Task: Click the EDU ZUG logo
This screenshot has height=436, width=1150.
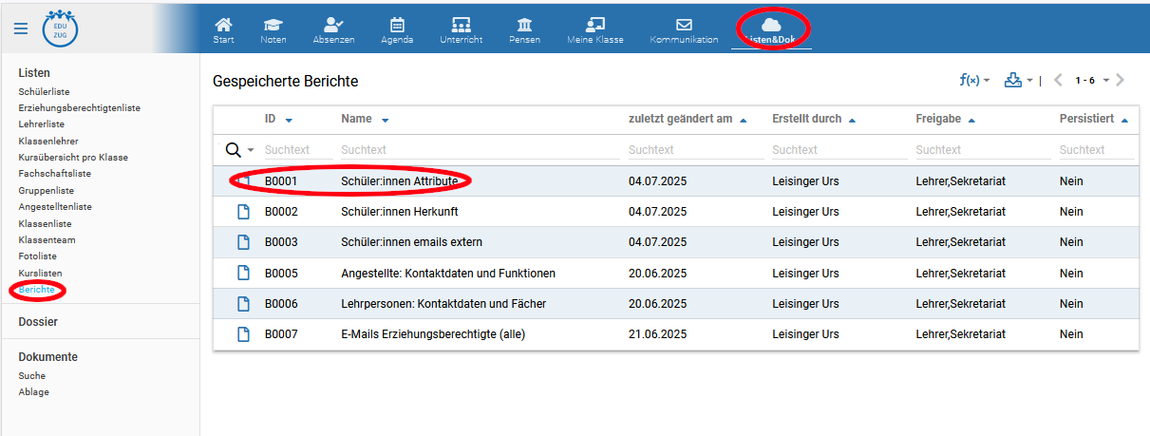Action: 61,28
